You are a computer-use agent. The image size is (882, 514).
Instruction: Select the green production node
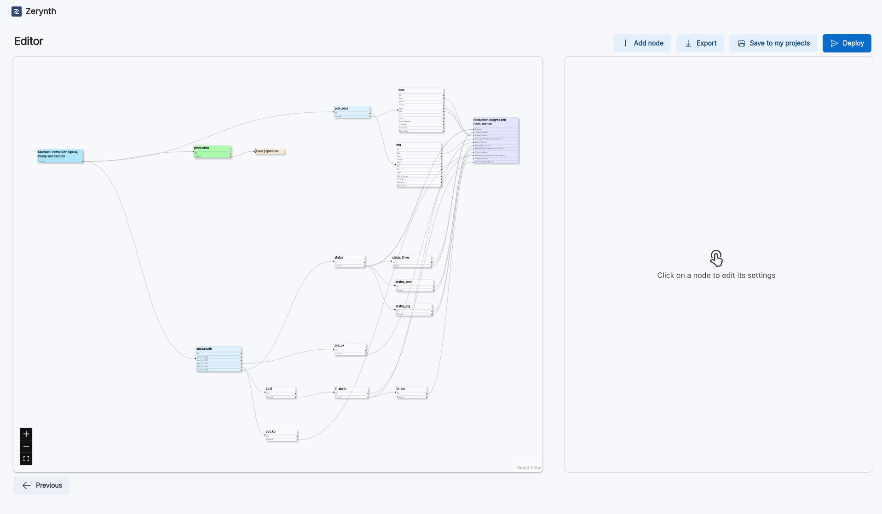click(212, 152)
